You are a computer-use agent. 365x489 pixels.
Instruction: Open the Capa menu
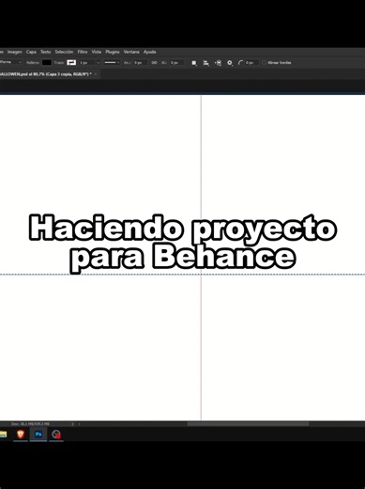(x=31, y=52)
